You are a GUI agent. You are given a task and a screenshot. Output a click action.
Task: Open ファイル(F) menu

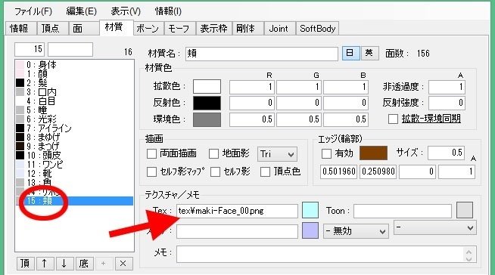tap(33, 11)
